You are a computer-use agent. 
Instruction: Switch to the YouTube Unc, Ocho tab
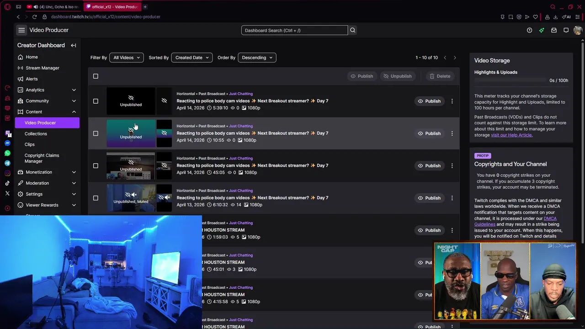pos(53,7)
